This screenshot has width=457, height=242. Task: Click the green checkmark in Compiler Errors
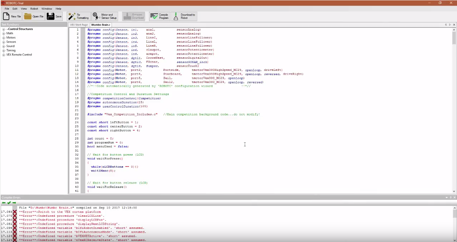[9, 203]
